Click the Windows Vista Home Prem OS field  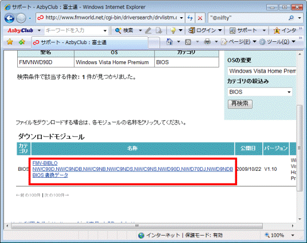(x=262, y=71)
